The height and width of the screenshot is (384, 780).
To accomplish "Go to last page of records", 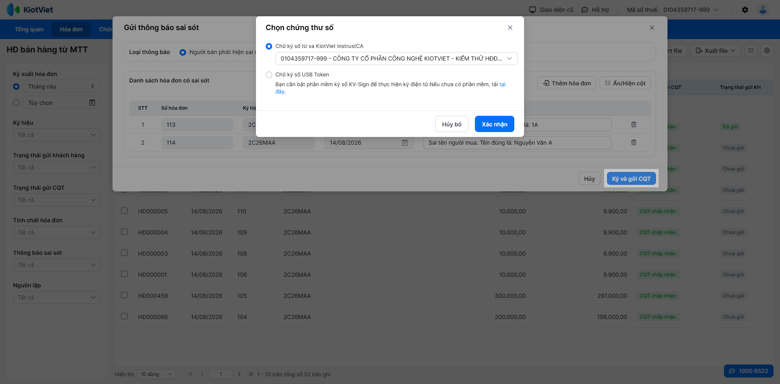I will pyautogui.click(x=251, y=374).
